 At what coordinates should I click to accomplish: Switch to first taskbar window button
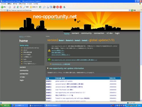[20, 106]
